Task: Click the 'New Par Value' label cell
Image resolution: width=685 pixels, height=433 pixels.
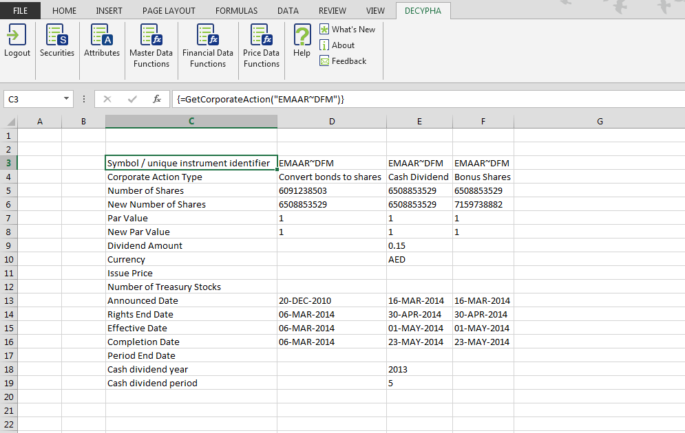Action: (x=191, y=232)
